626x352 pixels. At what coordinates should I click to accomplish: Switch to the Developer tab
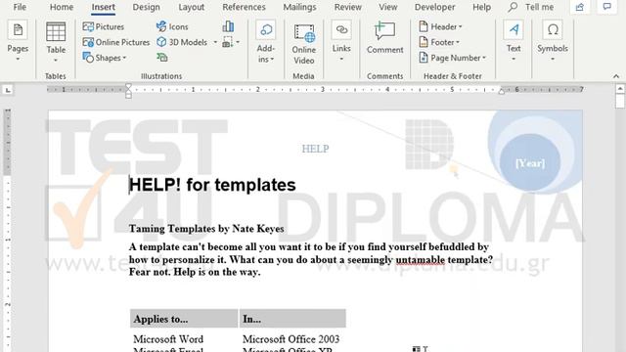pyautogui.click(x=434, y=7)
